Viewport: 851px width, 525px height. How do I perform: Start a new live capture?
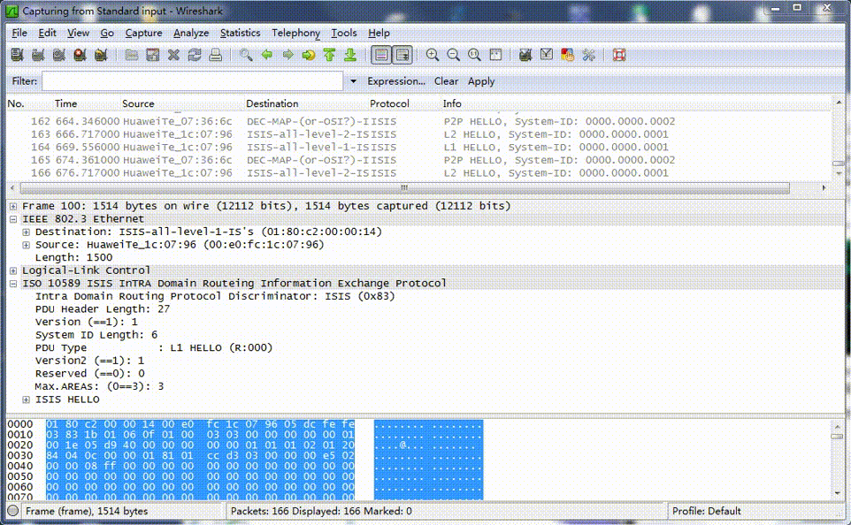[x=59, y=55]
